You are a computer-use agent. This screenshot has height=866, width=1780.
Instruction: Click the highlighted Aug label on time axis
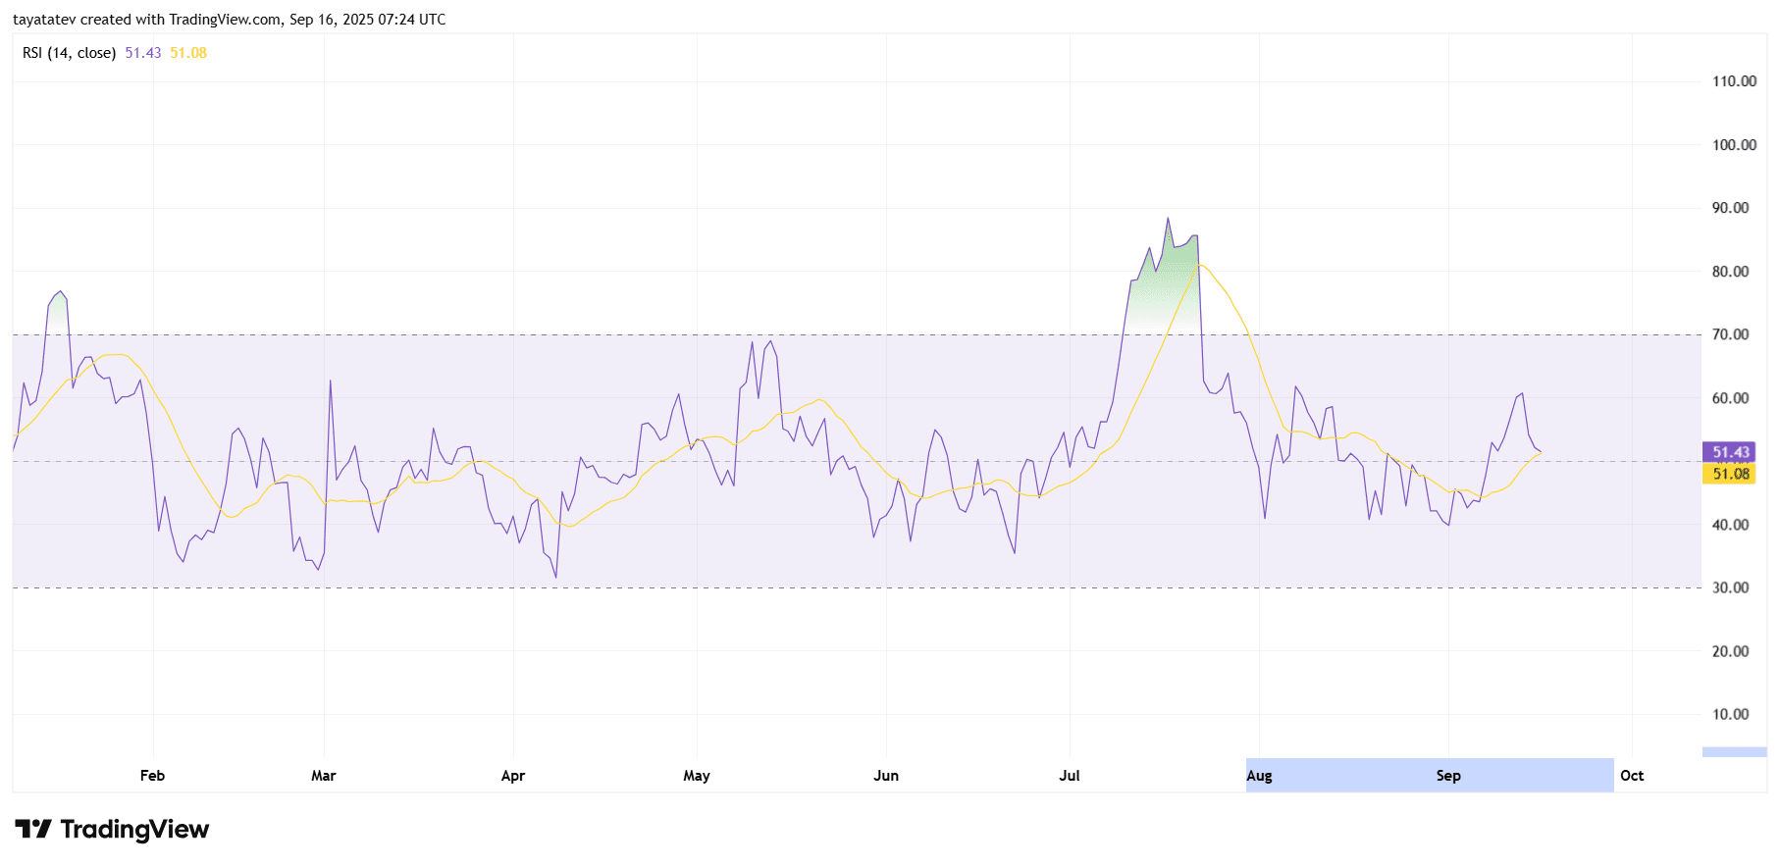(x=1259, y=776)
